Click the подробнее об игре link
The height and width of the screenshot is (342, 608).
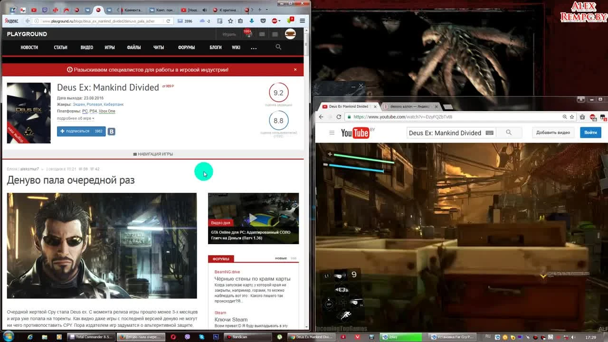[x=74, y=118]
